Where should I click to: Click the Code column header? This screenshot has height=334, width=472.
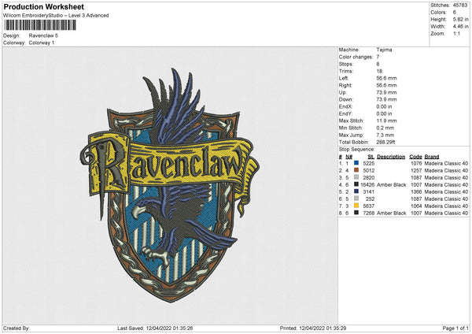(x=415, y=156)
